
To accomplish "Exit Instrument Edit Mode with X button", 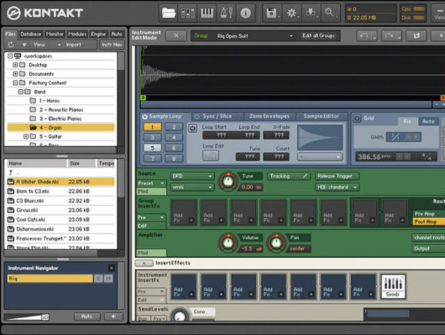I will [176, 36].
